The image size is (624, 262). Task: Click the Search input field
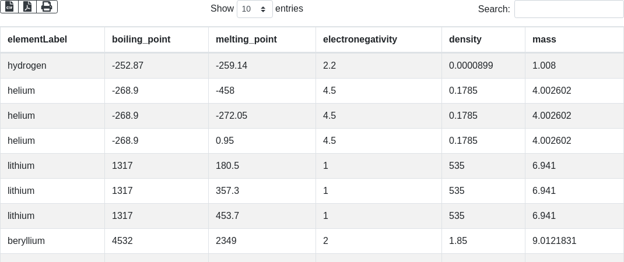pyautogui.click(x=569, y=9)
